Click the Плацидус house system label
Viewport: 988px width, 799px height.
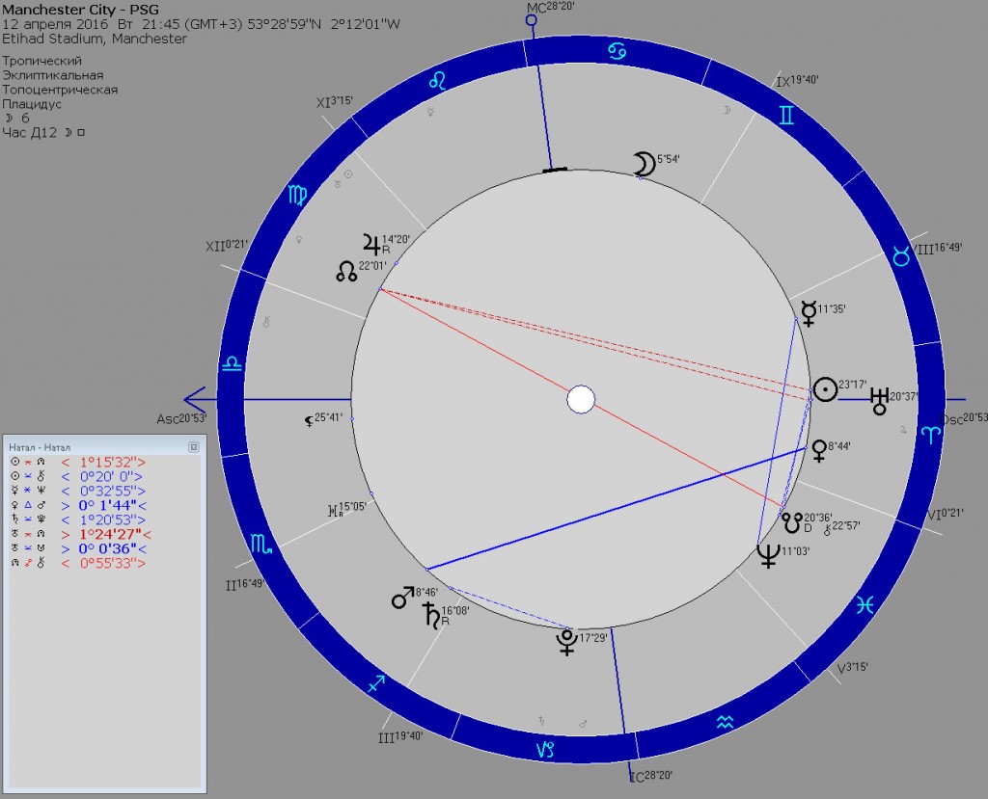click(x=32, y=104)
